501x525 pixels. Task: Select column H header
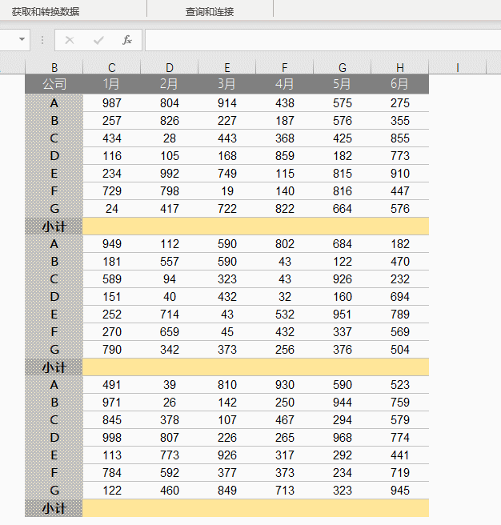pyautogui.click(x=400, y=68)
